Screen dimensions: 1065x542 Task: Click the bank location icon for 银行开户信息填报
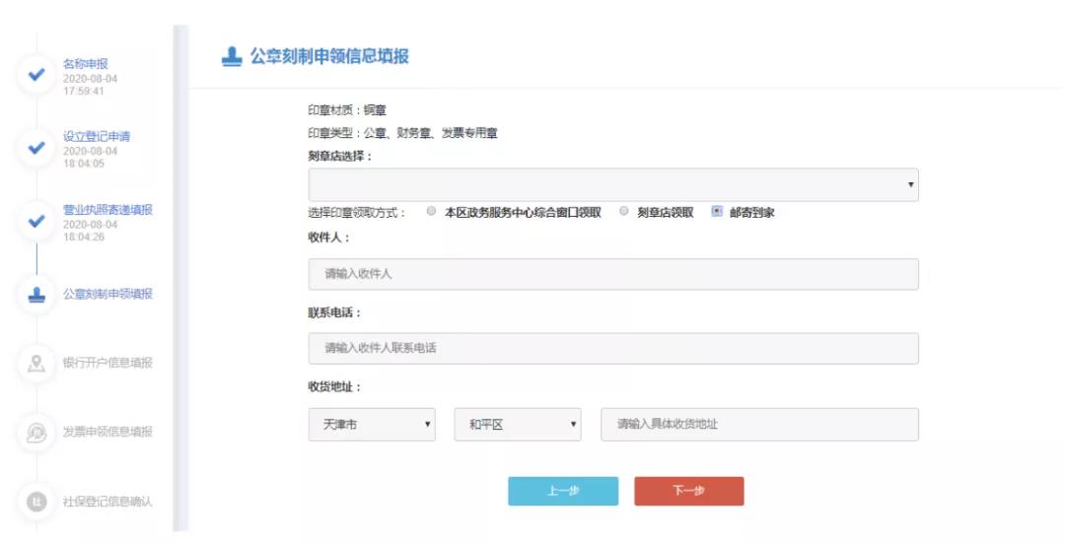click(36, 364)
